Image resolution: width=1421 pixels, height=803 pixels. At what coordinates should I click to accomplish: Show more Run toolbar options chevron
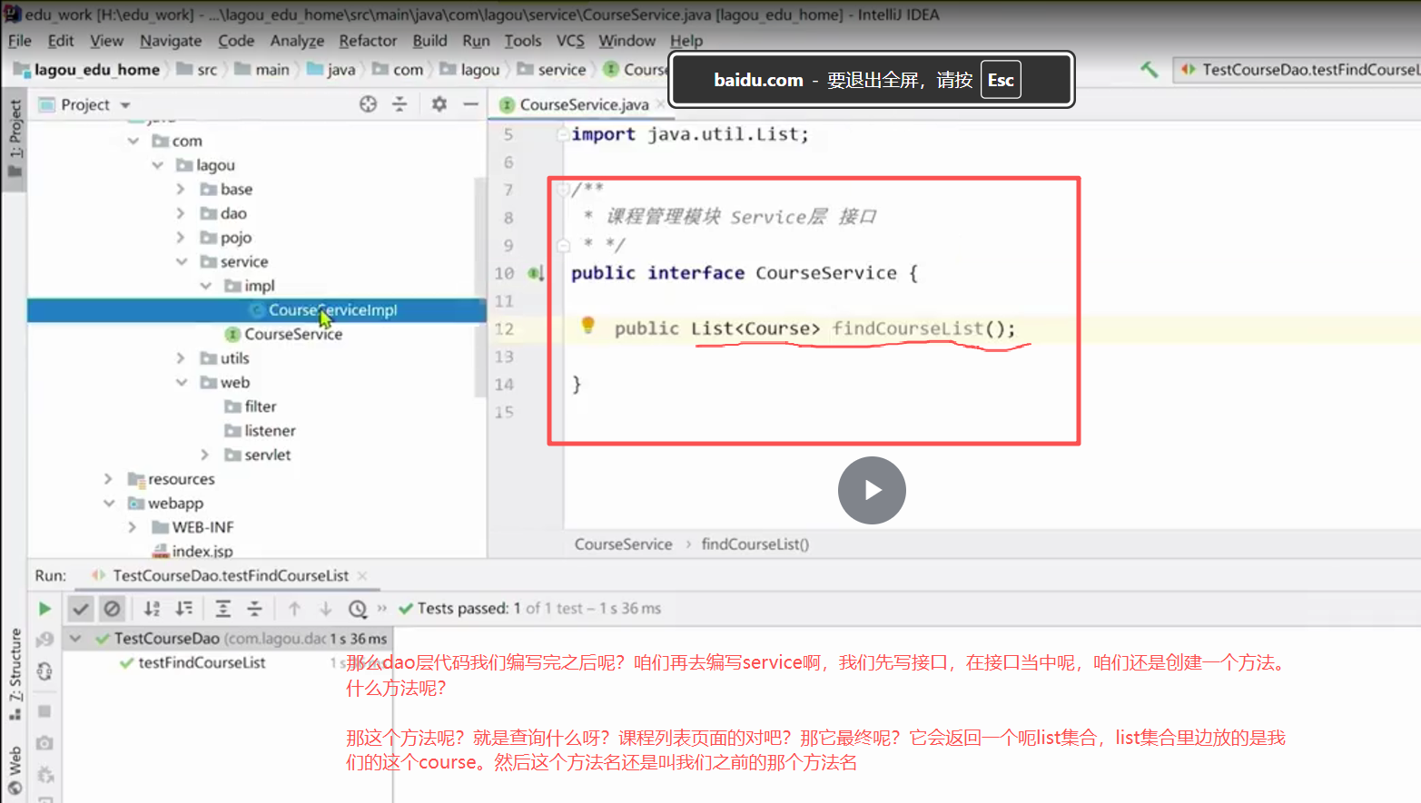(x=382, y=609)
